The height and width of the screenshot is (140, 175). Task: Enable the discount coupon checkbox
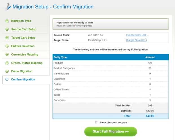coord(96,123)
